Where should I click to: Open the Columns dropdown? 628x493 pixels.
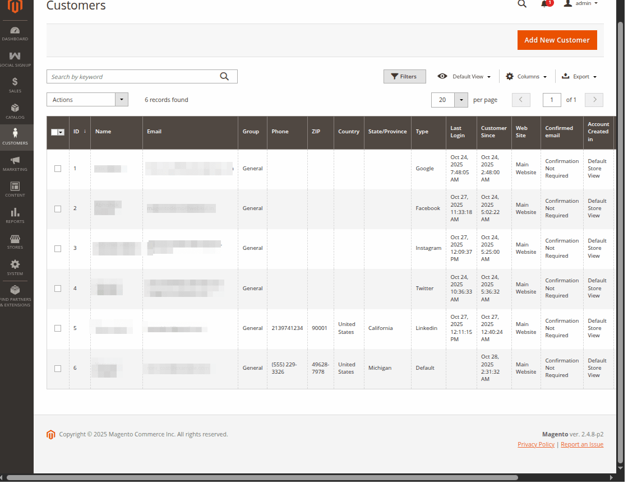526,76
